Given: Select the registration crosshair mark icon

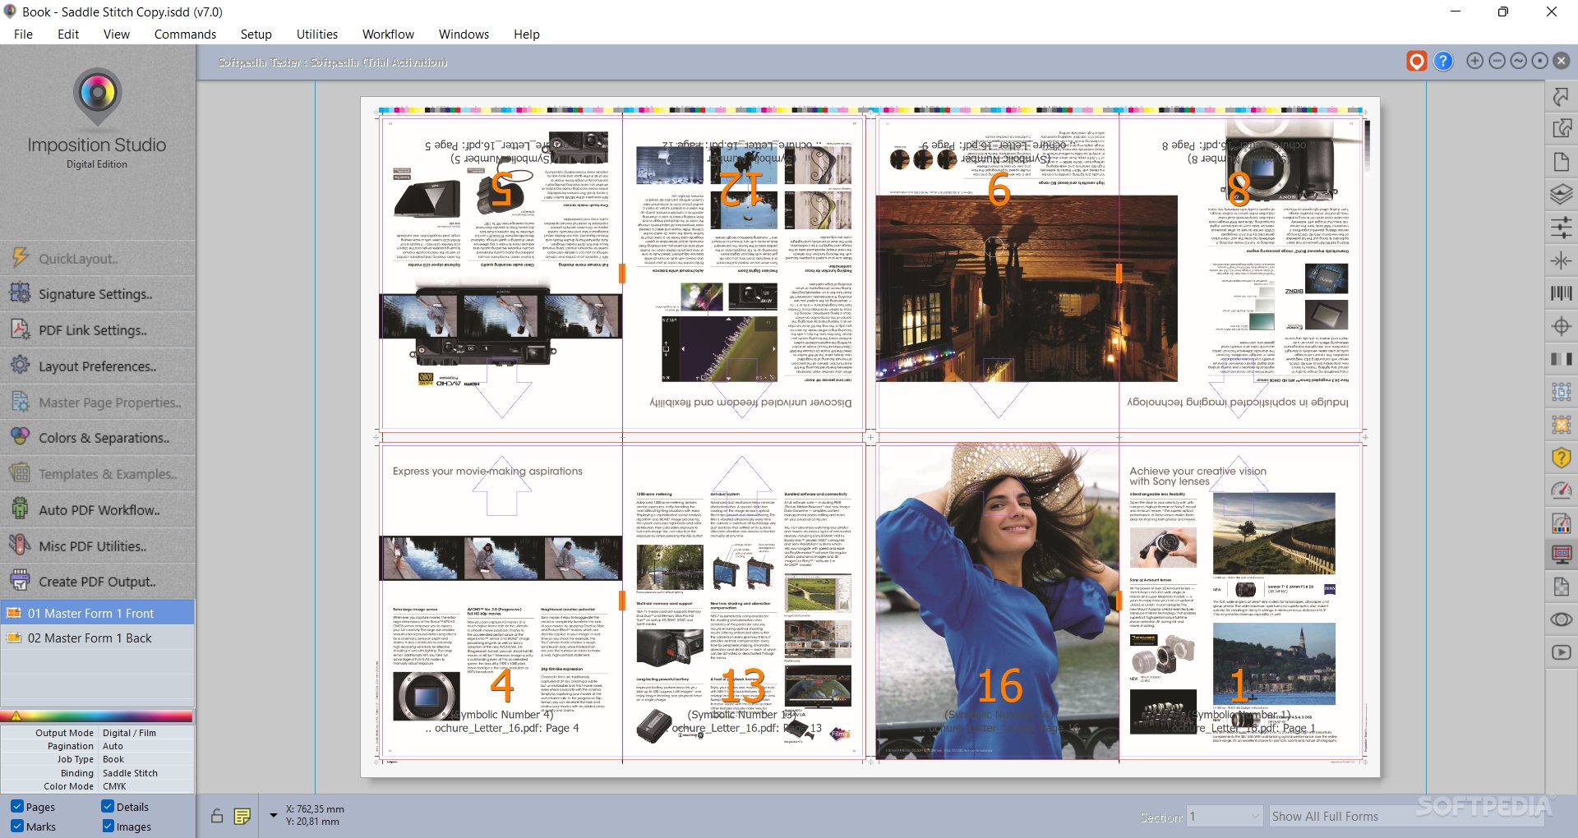Looking at the screenshot, I should click(x=1561, y=326).
